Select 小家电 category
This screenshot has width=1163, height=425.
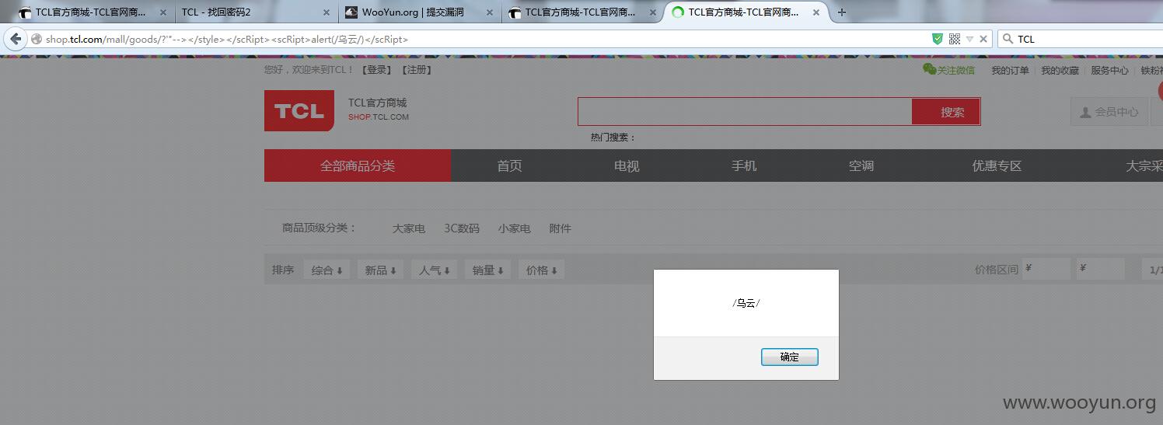tap(514, 228)
